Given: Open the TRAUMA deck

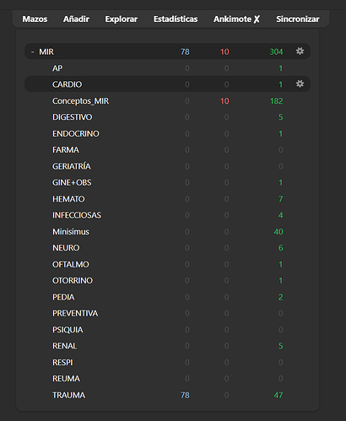Looking at the screenshot, I should pos(68,395).
